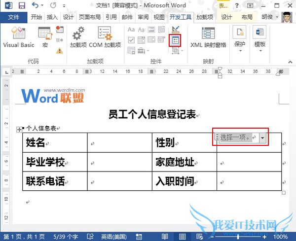Click the 入职时间 label cell
This screenshot has height=241, width=296.
point(185,181)
